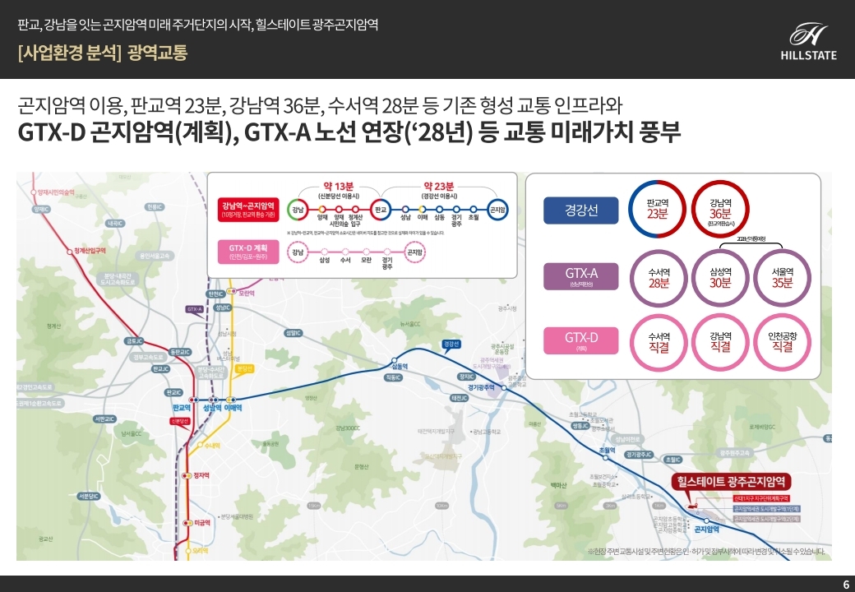Image resolution: width=855 pixels, height=592 pixels.
Task: Click the top tagline ending '힐스테이트 광주곤지암역'
Action: coord(198,25)
